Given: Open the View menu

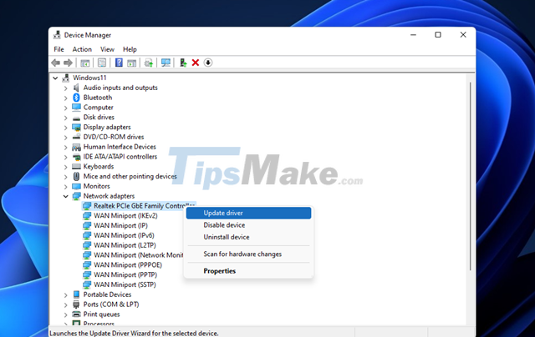Looking at the screenshot, I should click(107, 49).
